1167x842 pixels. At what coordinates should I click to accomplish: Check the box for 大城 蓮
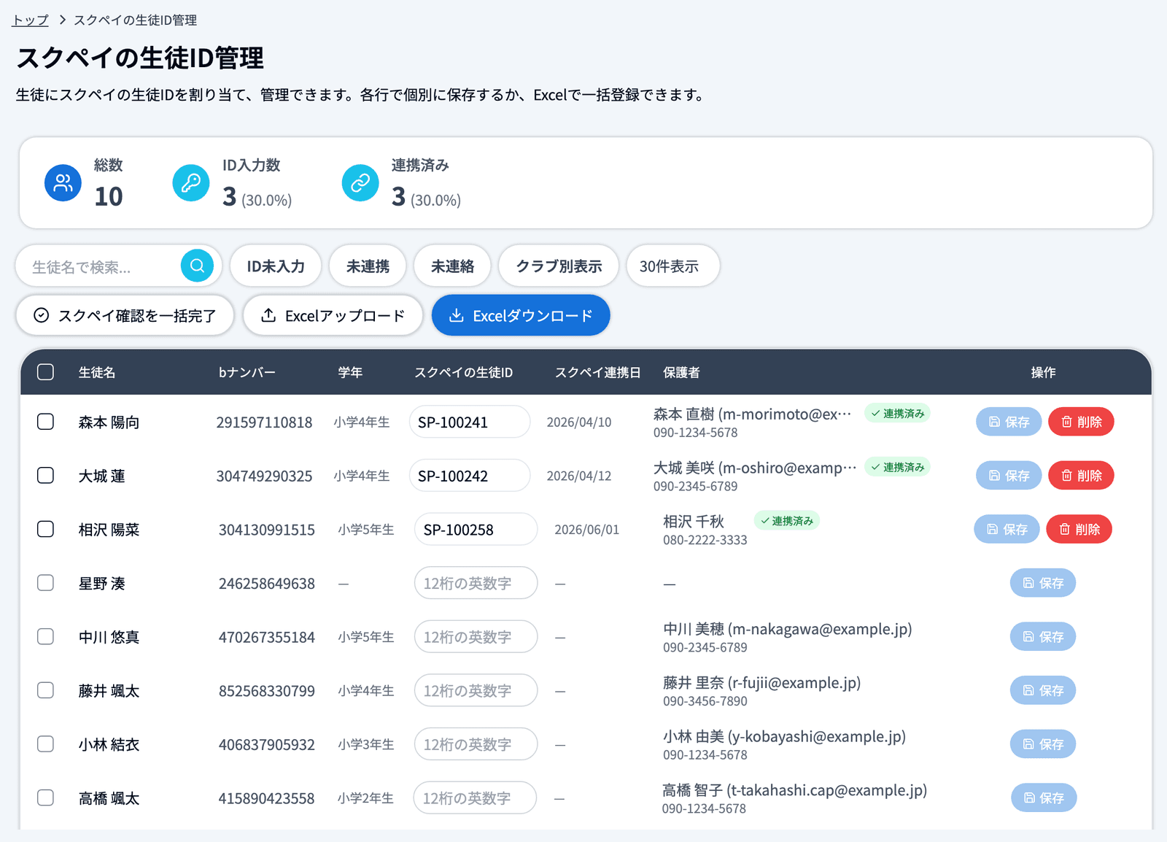[45, 476]
